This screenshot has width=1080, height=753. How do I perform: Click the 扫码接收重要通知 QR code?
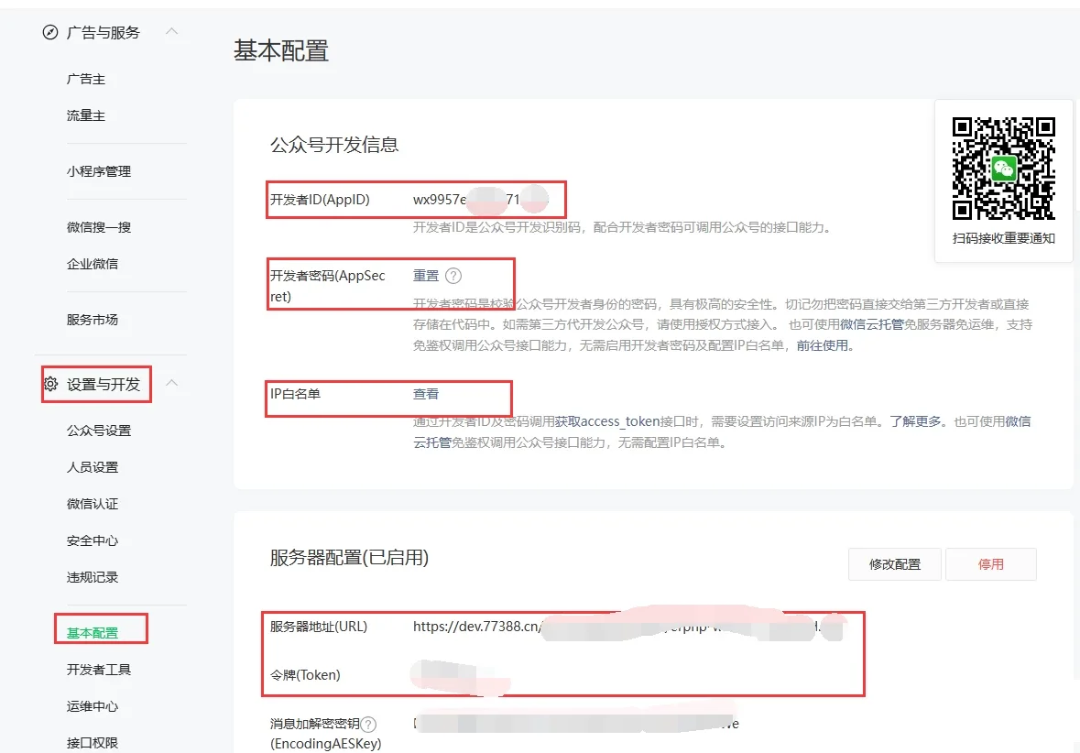pyautogui.click(x=1003, y=168)
